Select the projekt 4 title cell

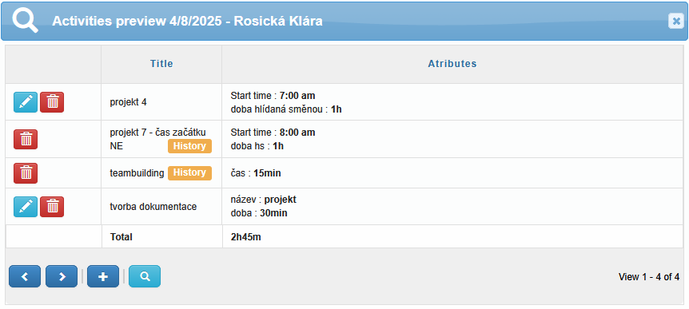point(161,102)
